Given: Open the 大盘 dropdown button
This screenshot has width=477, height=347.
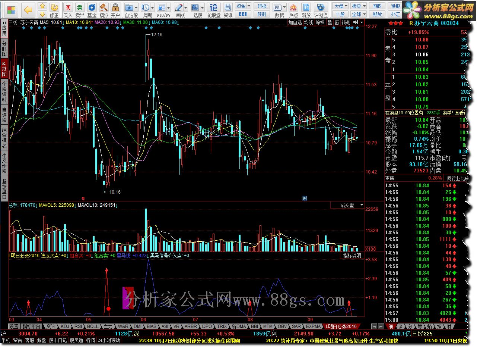Looking at the screenshot, I should tap(340, 6).
